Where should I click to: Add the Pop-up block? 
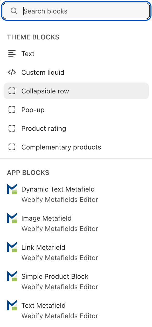tap(76, 110)
